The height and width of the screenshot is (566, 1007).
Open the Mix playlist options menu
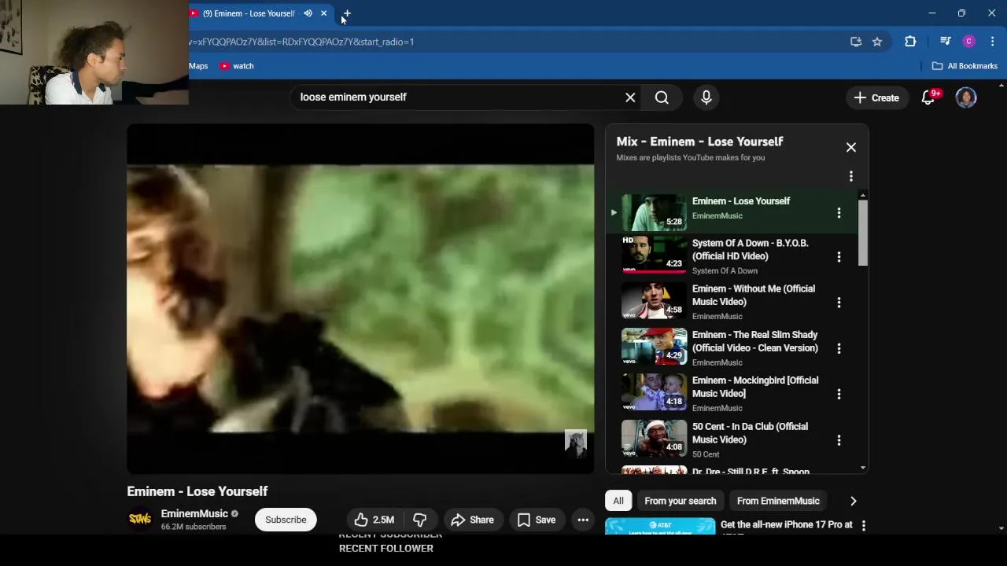point(851,176)
